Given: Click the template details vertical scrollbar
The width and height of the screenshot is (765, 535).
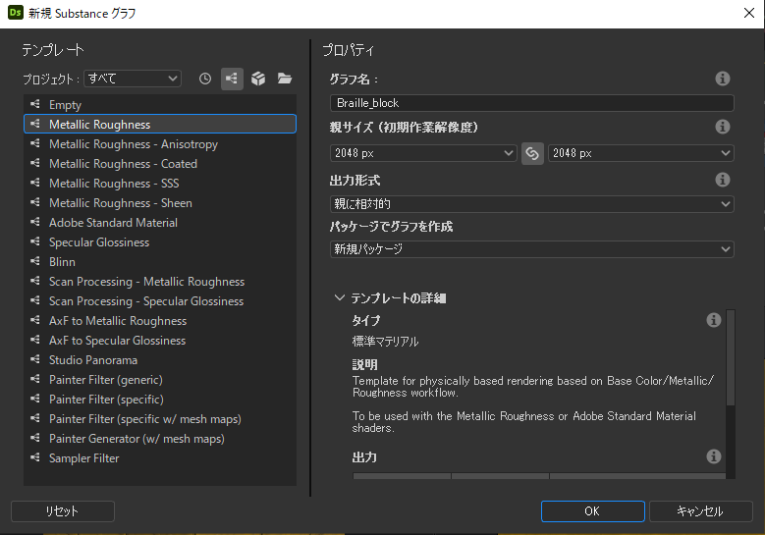Looking at the screenshot, I should point(731,358).
